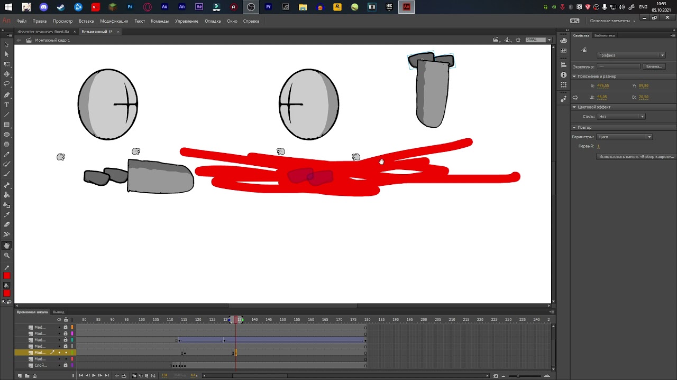Open the Параметры Цикл dropdown

624,137
